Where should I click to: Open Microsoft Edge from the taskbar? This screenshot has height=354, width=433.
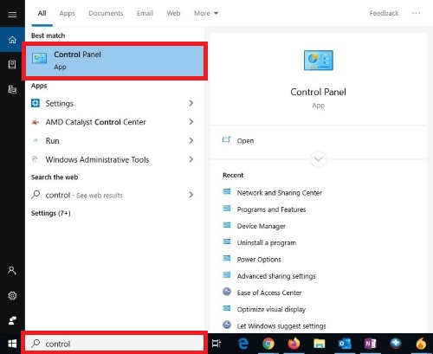243,344
